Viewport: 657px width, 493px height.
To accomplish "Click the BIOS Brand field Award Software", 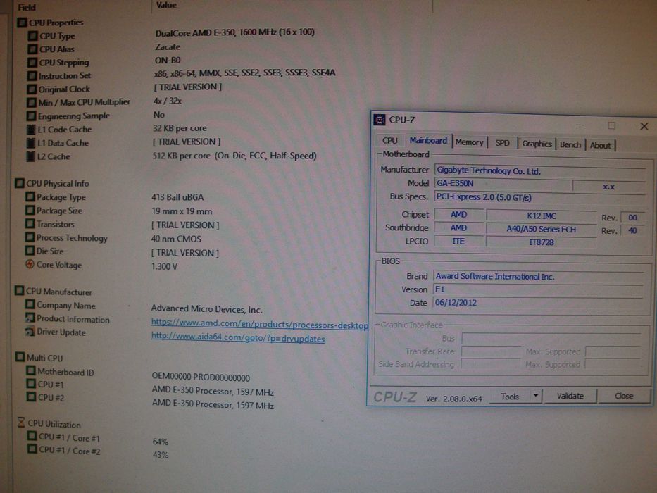I will point(538,276).
